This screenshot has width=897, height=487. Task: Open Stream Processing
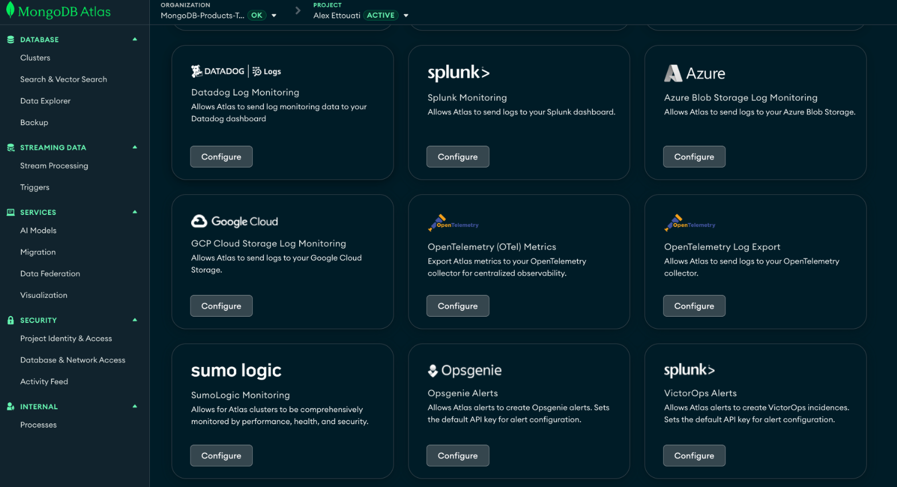pos(54,166)
